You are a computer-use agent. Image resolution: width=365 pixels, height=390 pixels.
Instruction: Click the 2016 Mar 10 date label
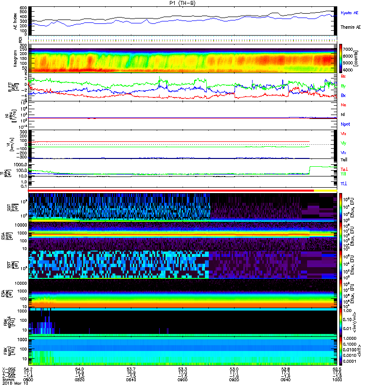(15, 383)
